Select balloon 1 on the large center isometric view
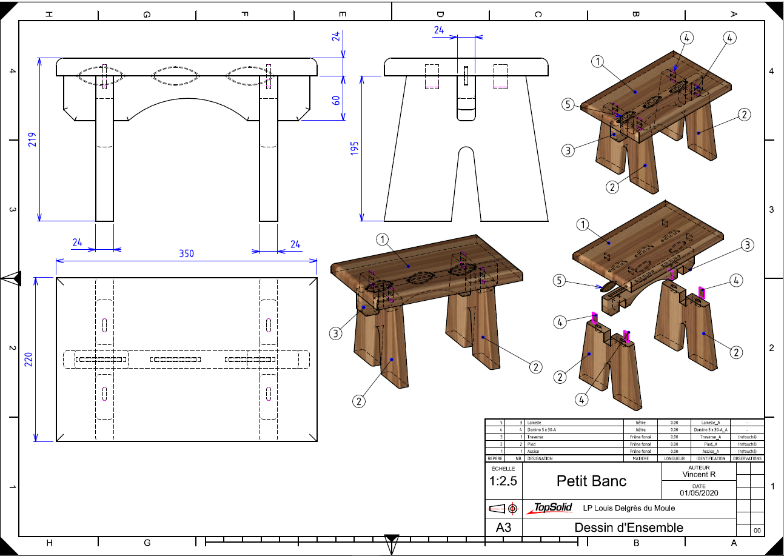 point(382,239)
